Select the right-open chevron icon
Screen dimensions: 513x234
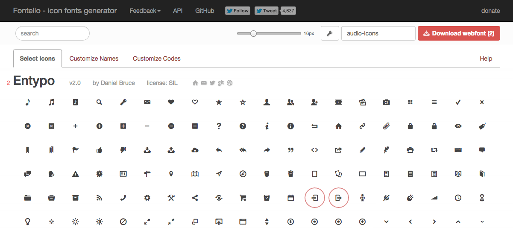coord(434,222)
